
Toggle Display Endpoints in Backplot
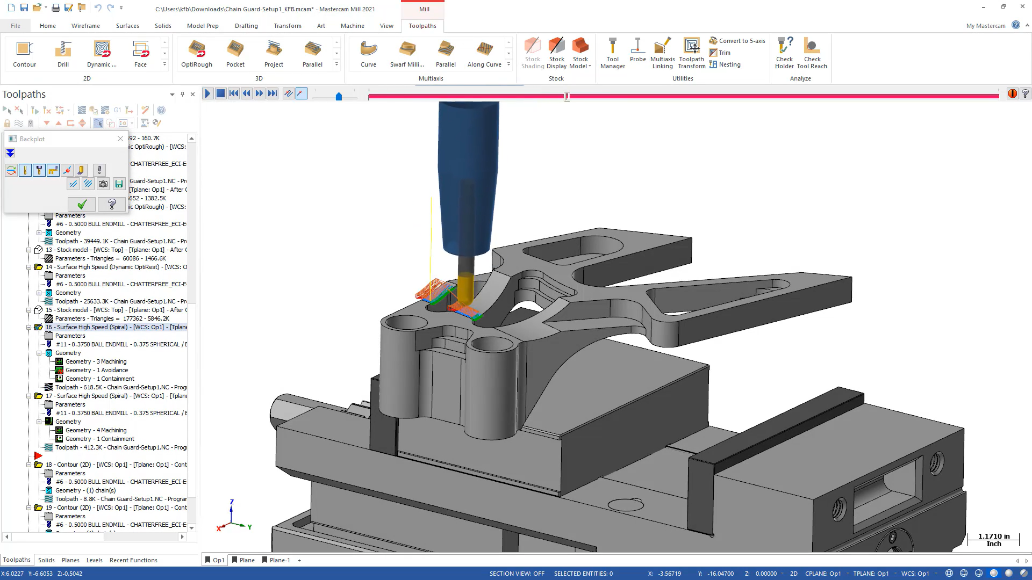tap(67, 170)
